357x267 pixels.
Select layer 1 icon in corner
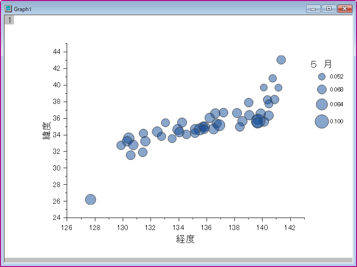click(9, 20)
